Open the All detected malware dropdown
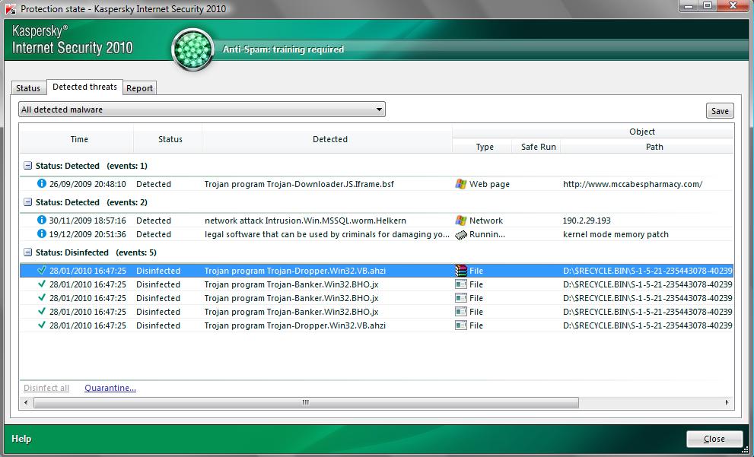This screenshot has width=754, height=457. (202, 109)
